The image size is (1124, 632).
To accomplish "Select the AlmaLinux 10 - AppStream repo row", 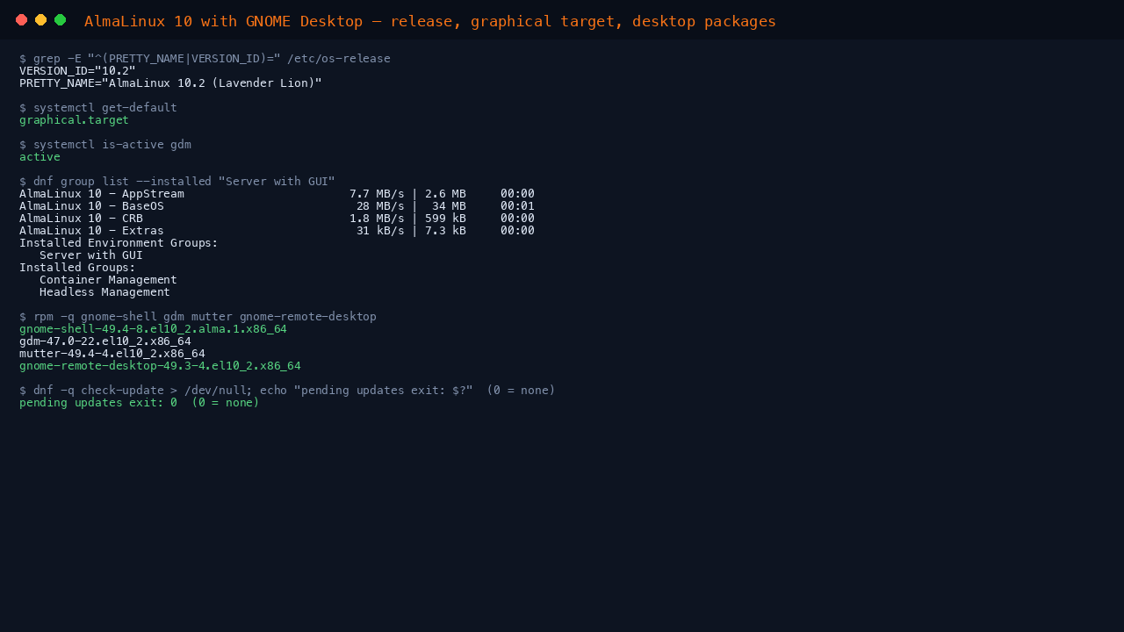I will (x=277, y=194).
